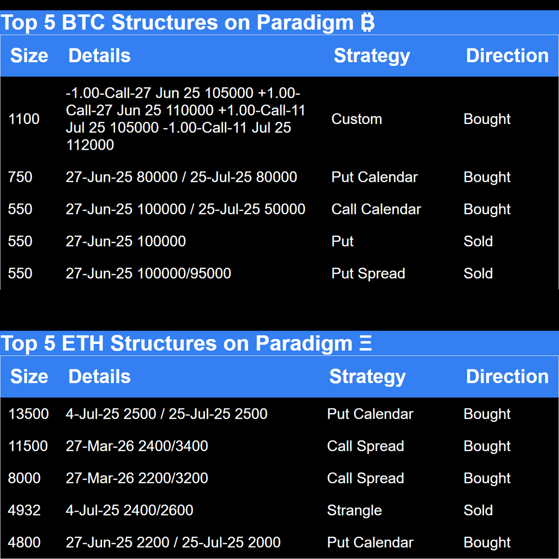559x559 pixels.
Task: Select the ETH size value 13500
Action: (28, 414)
